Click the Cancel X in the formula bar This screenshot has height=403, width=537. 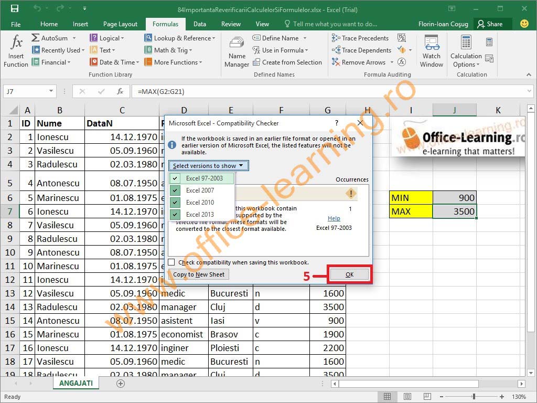coord(82,91)
